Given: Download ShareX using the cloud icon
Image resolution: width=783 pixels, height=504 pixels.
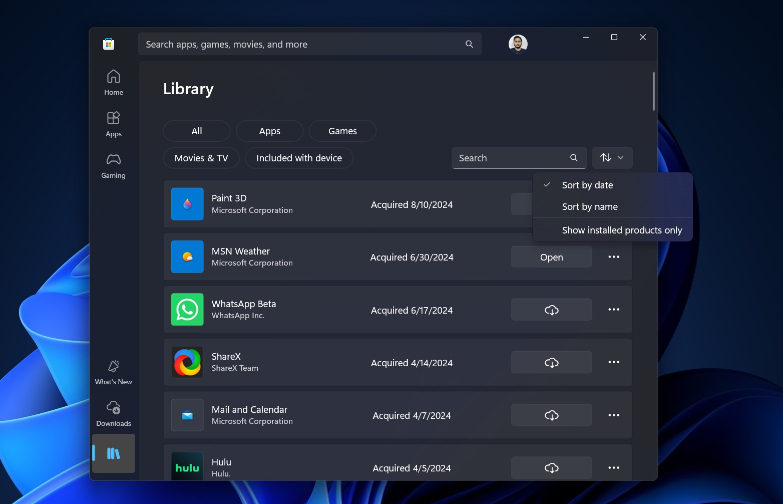Looking at the screenshot, I should pos(551,362).
